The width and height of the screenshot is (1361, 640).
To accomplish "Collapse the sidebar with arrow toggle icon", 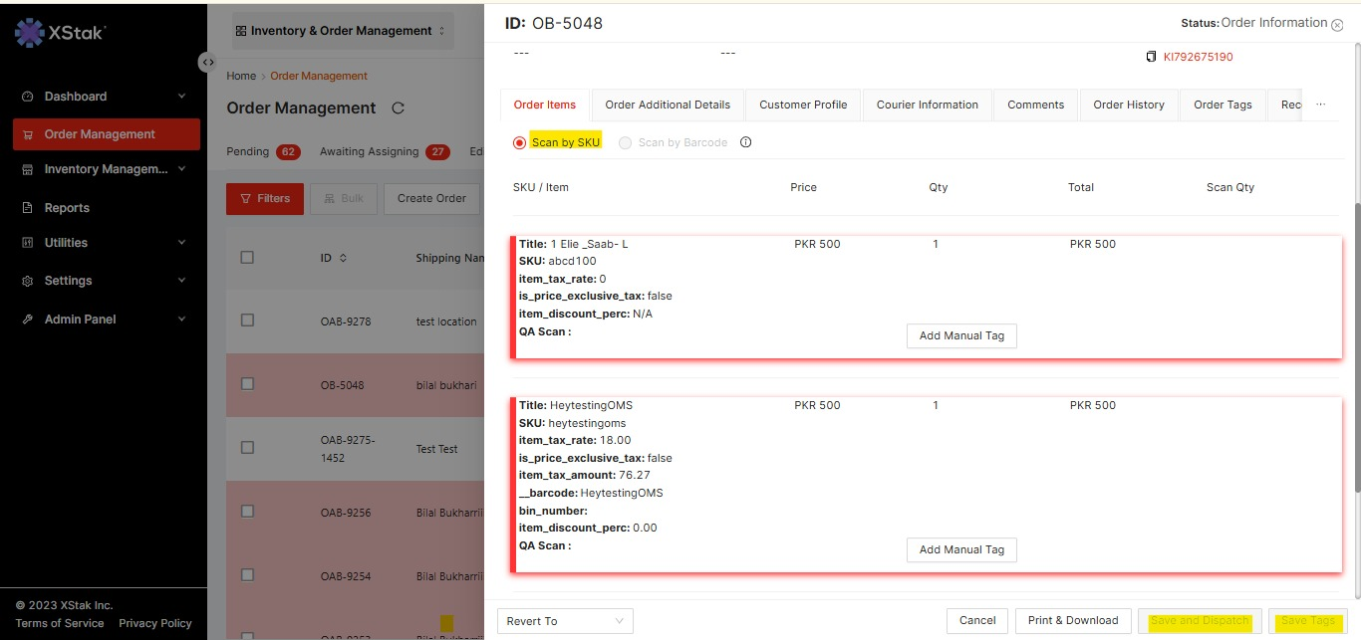I will [x=207, y=62].
